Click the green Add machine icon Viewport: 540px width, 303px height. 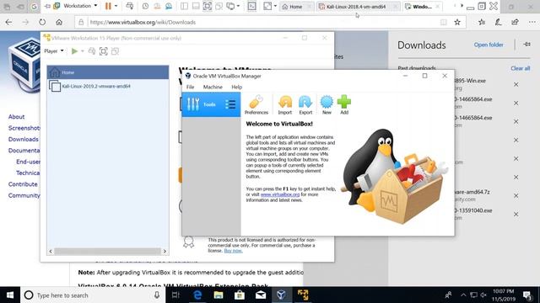click(x=344, y=104)
